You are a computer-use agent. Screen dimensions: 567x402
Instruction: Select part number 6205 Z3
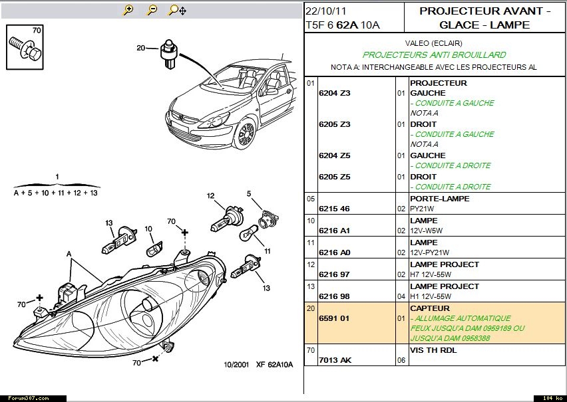pyautogui.click(x=335, y=125)
